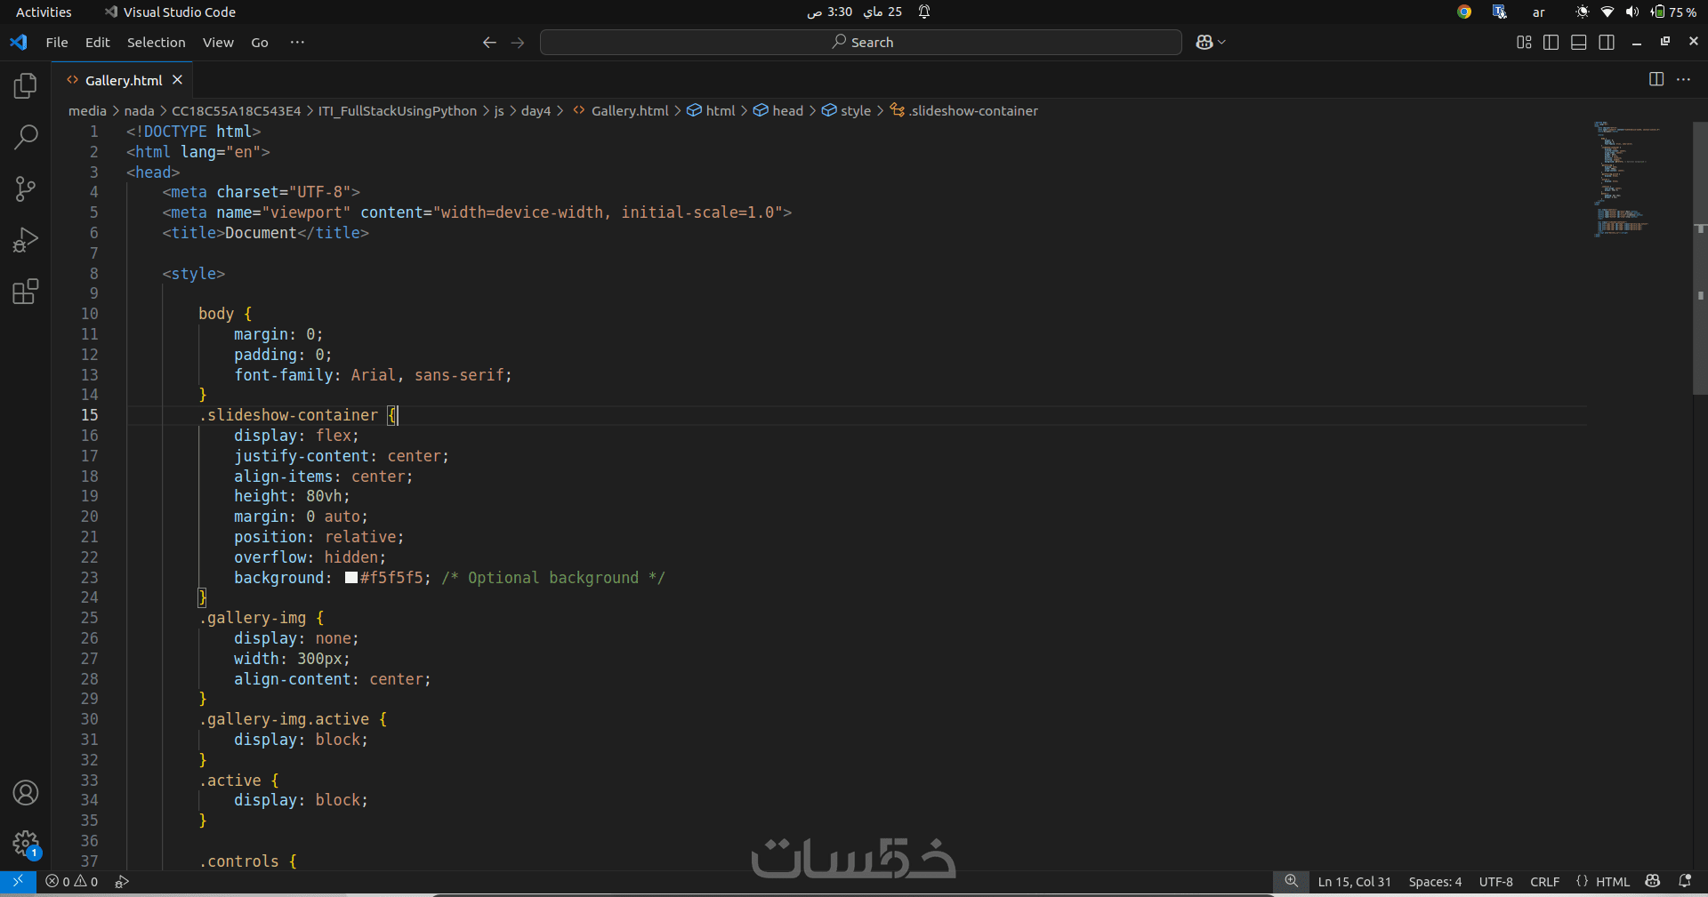Open the Edit menu

point(98,42)
